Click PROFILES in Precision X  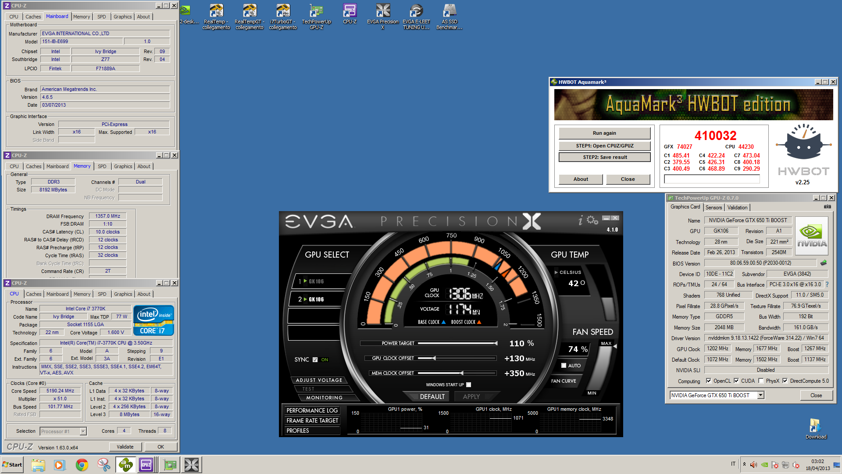point(312,431)
